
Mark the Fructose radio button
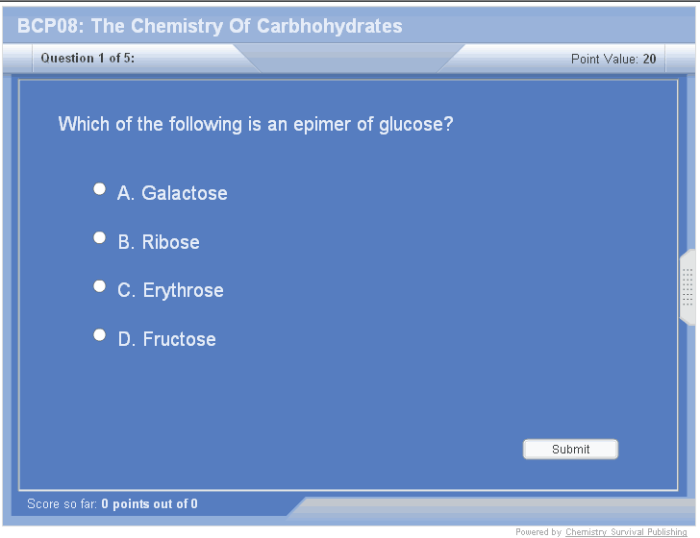pos(99,335)
